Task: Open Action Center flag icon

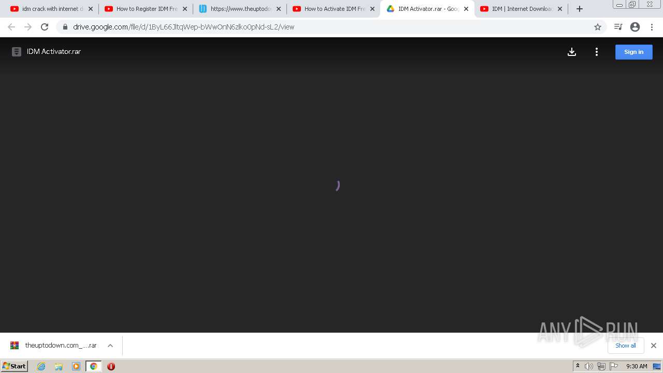Action: pos(614,366)
